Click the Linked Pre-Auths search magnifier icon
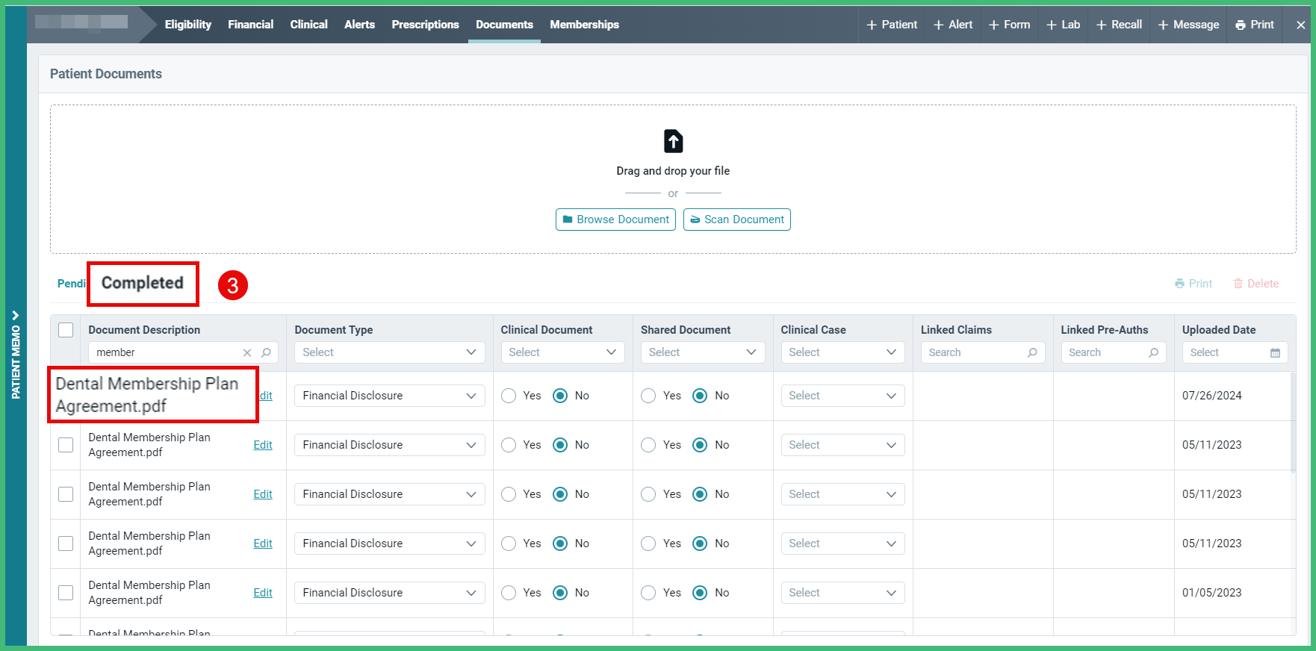The height and width of the screenshot is (651, 1316). coord(1153,352)
